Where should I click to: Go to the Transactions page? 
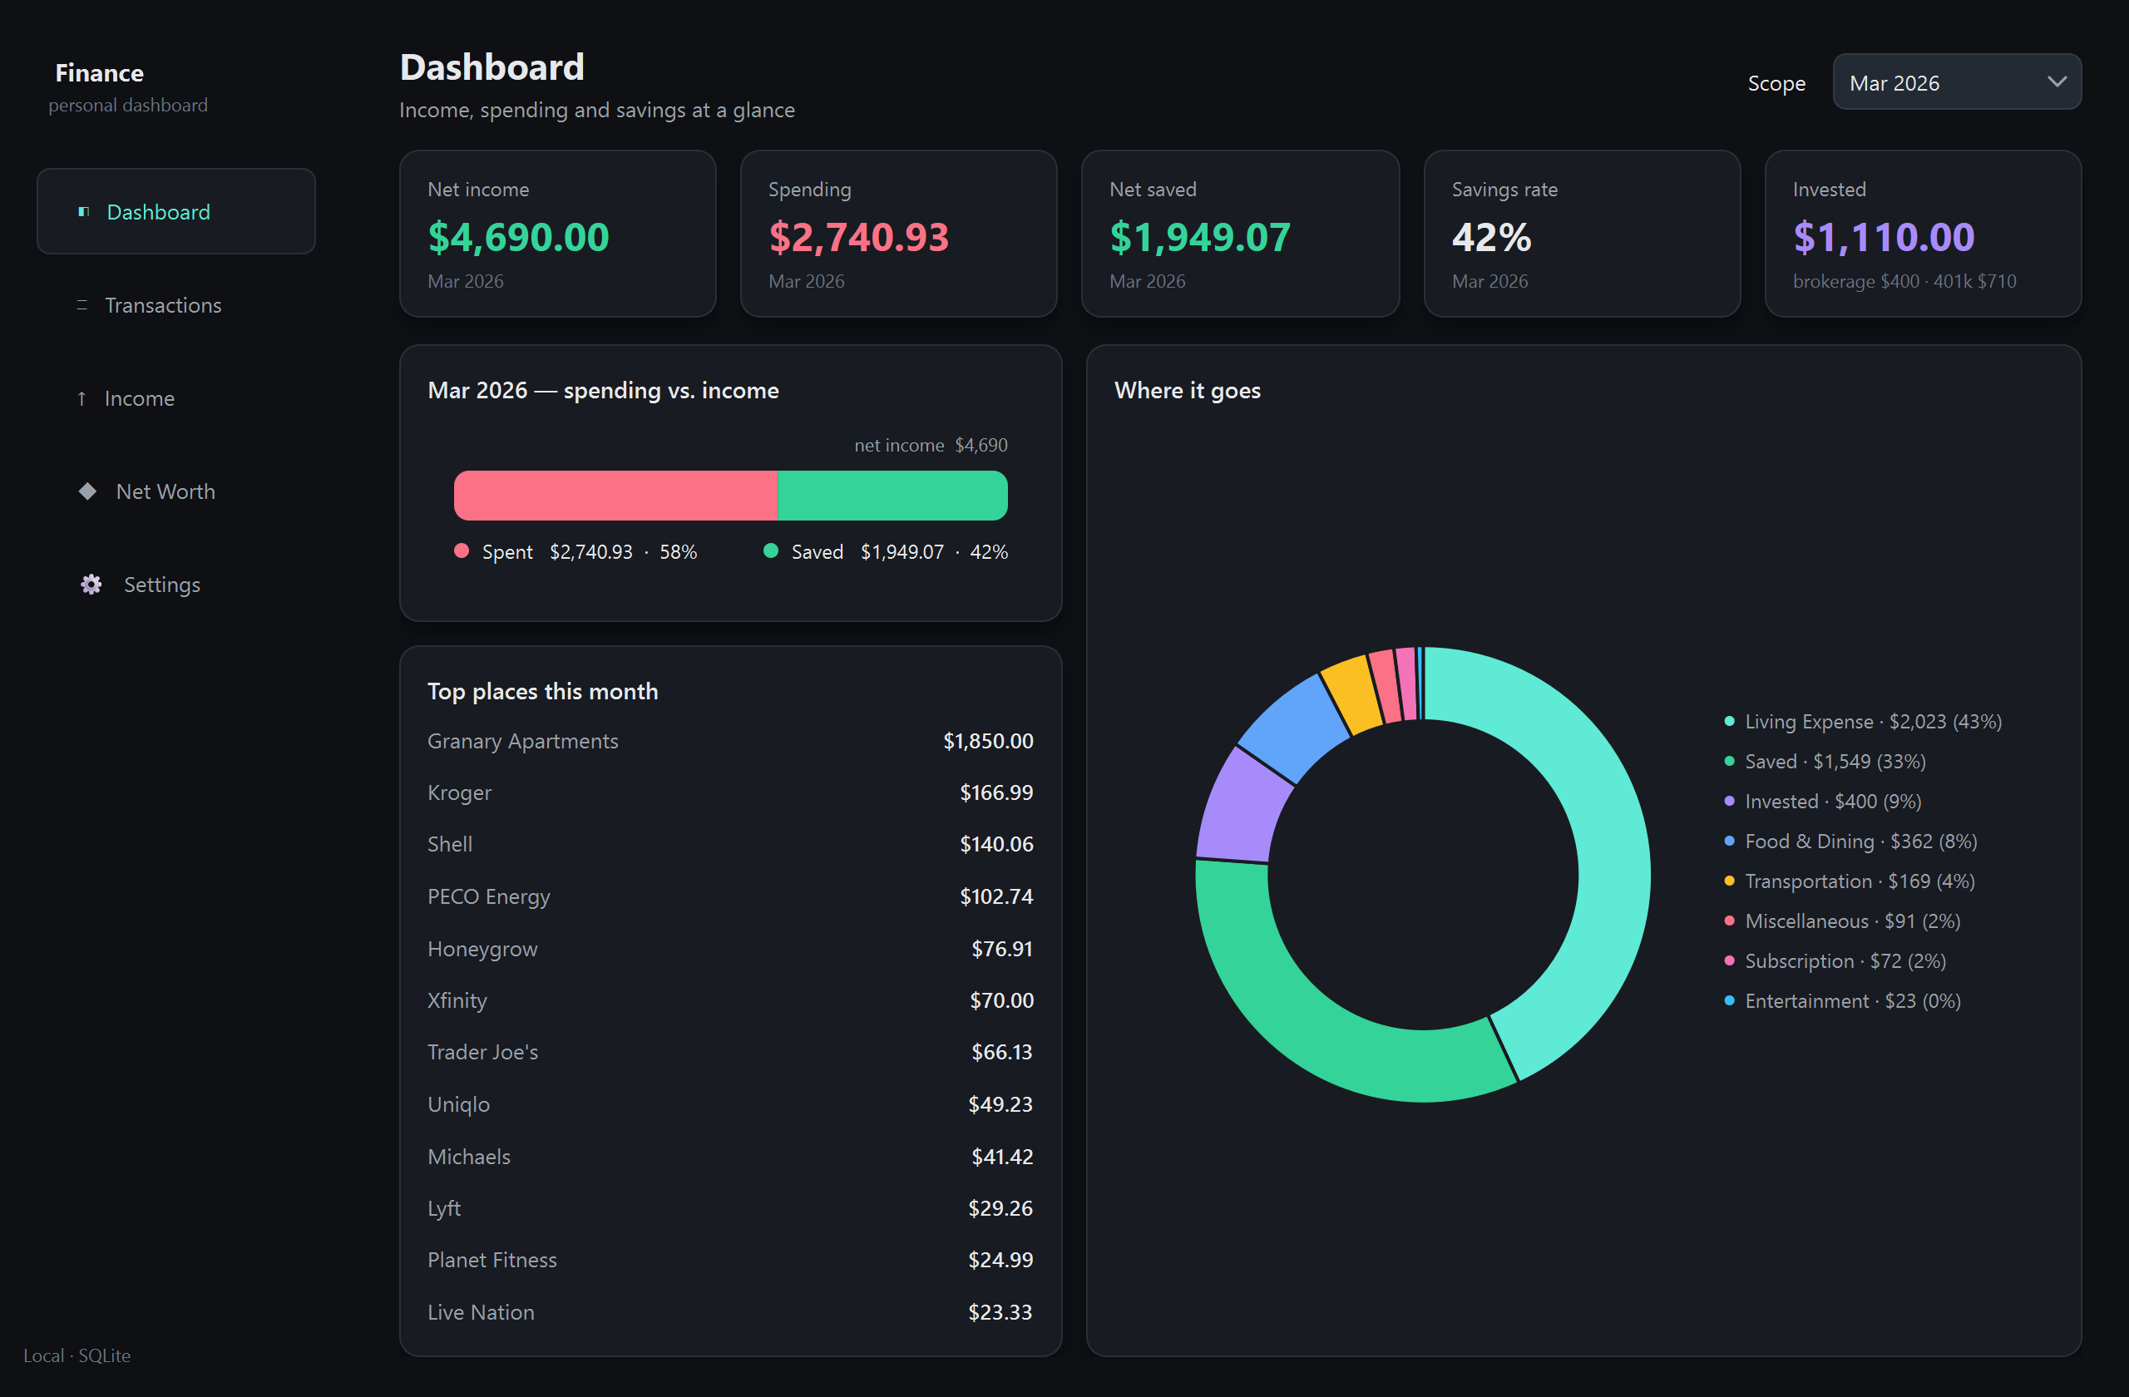tap(163, 305)
